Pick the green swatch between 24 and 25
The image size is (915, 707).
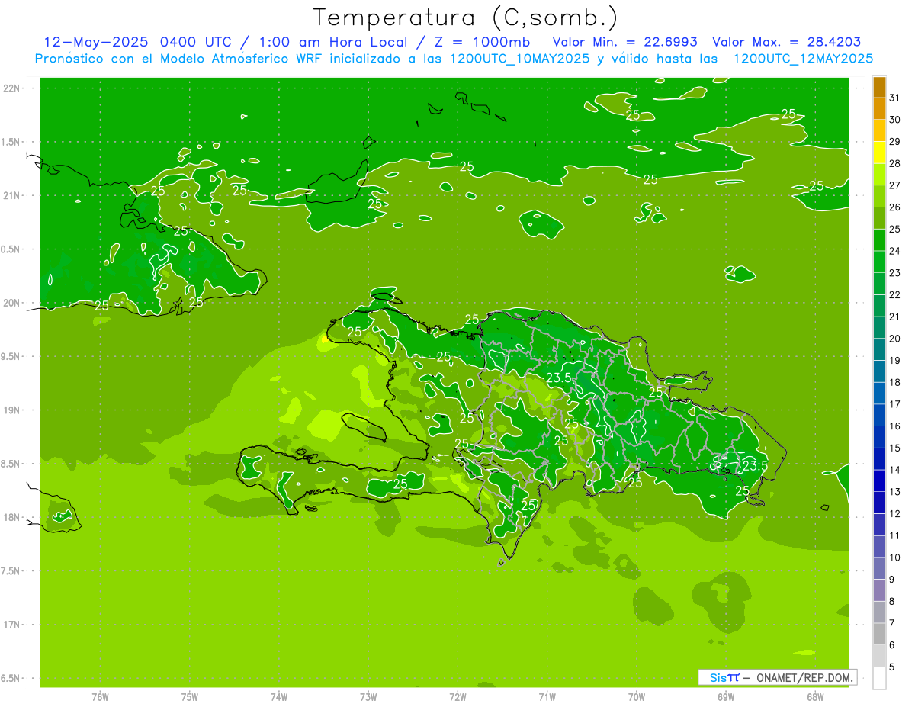pyautogui.click(x=879, y=240)
